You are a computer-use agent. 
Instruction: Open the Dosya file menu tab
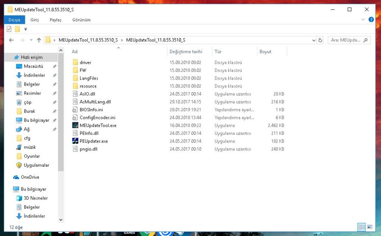click(x=14, y=20)
